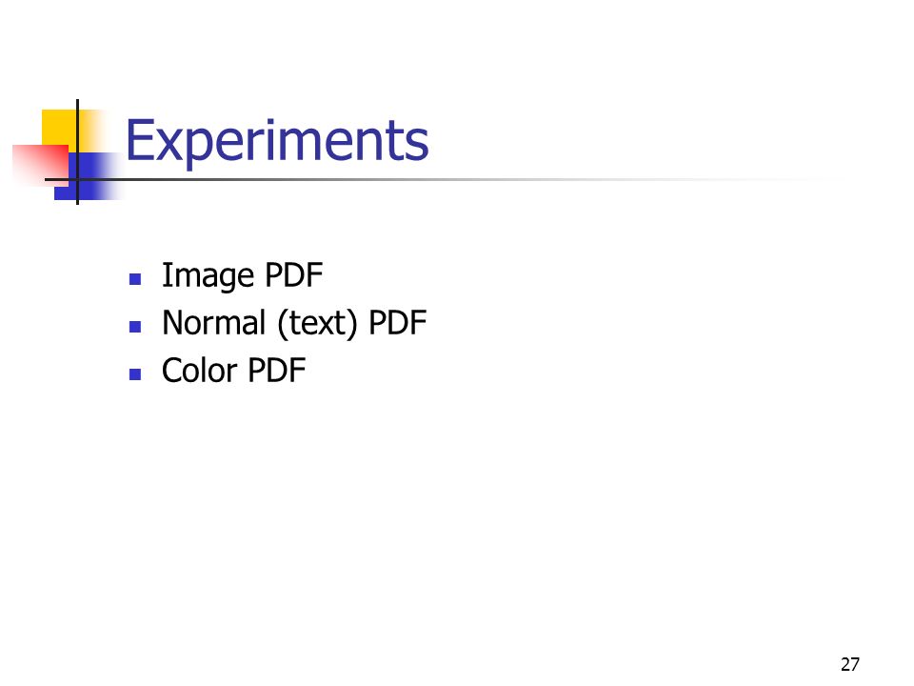Click slide number 27
The height and width of the screenshot is (686, 914).
tap(850, 664)
